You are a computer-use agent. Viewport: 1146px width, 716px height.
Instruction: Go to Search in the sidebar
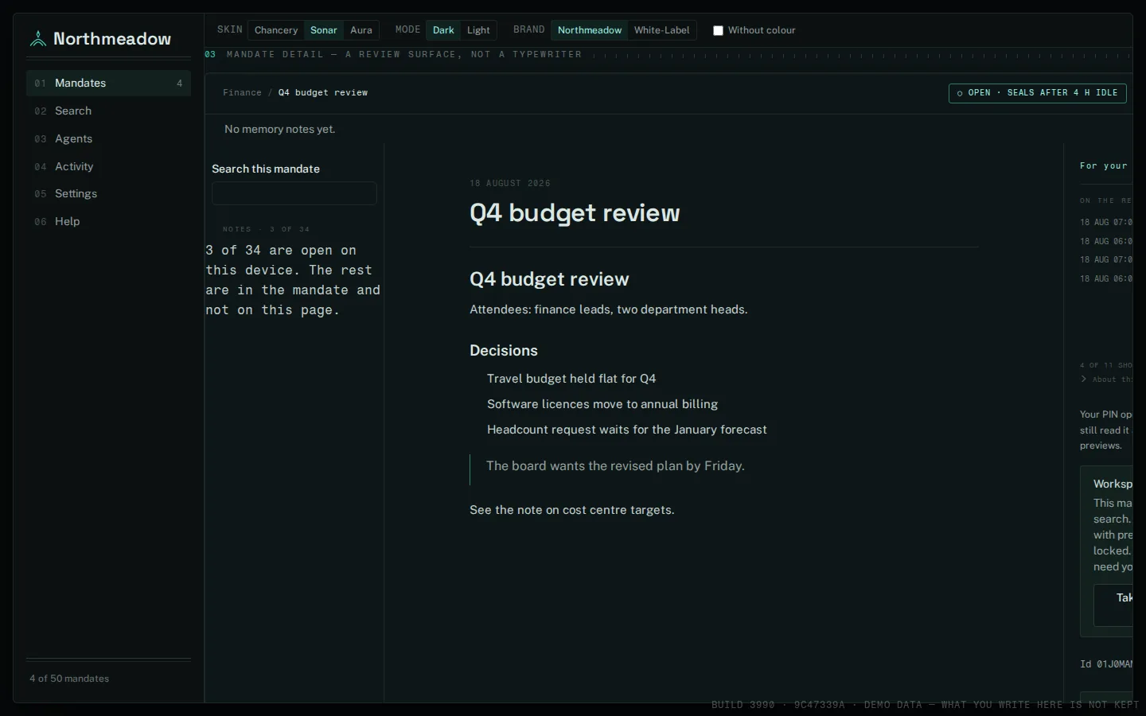click(108, 111)
